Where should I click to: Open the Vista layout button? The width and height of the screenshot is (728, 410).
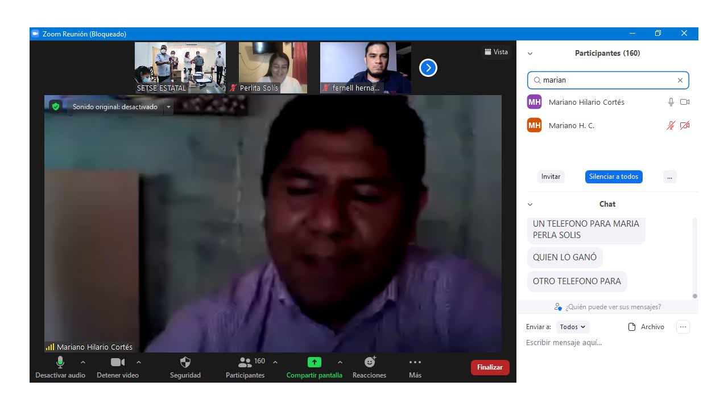[x=496, y=52]
